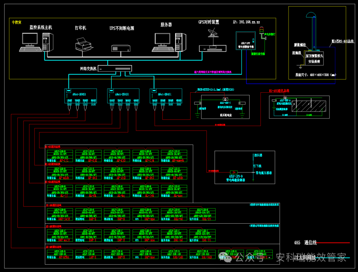Select the 2AP-2 floor distribution block

click(117, 236)
